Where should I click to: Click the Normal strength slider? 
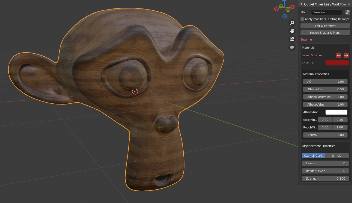click(x=325, y=135)
